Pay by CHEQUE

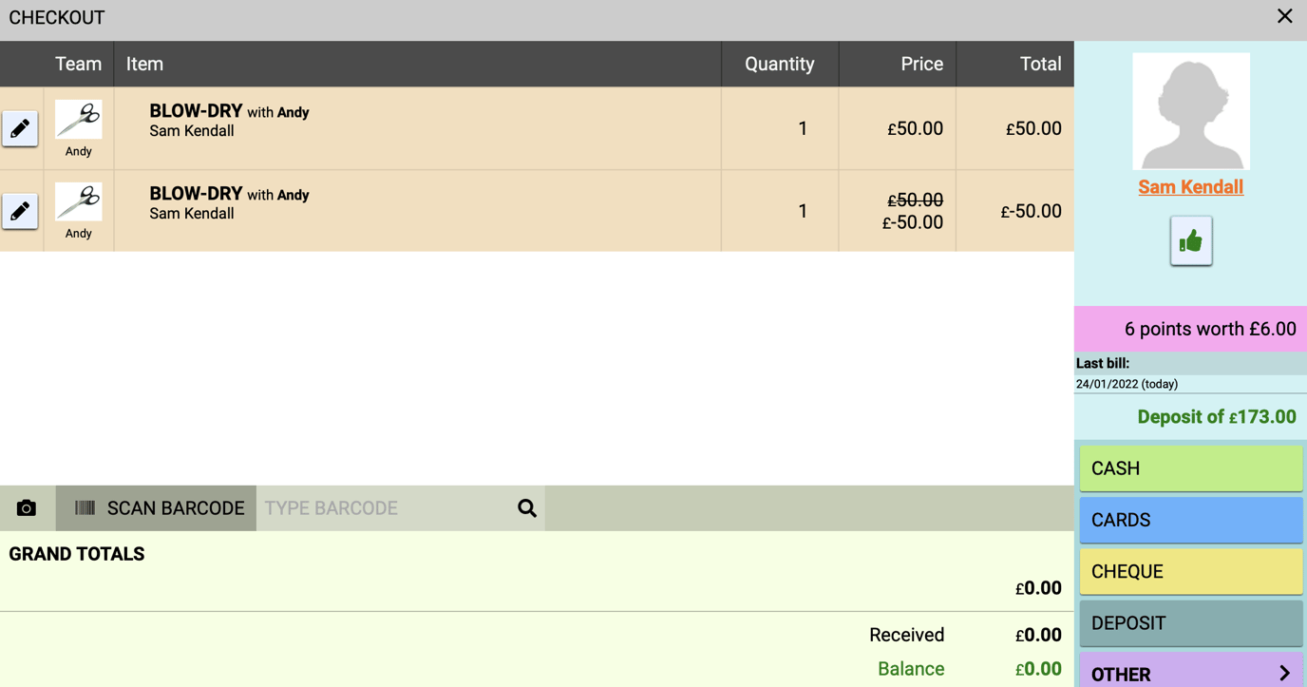pyautogui.click(x=1190, y=570)
